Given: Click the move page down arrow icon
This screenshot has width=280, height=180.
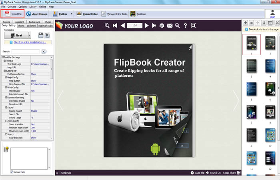Looking at the screenshot, I should (x=264, y=23).
